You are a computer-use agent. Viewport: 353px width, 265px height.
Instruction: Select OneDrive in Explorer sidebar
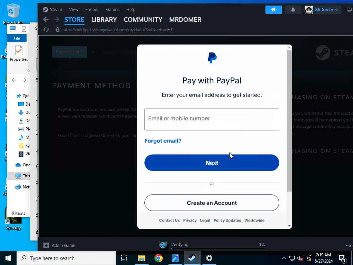coord(23,165)
